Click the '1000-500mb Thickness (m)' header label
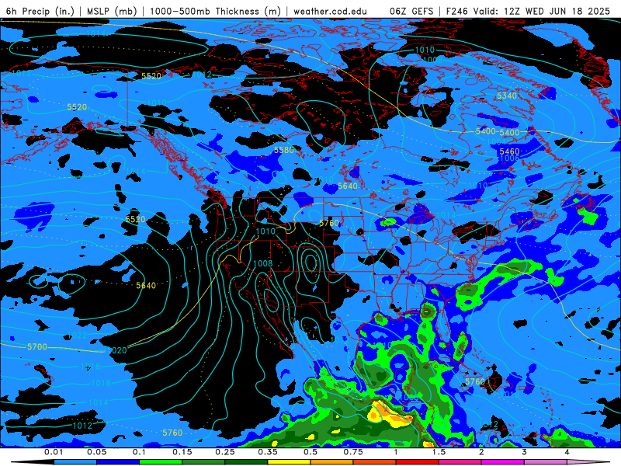 [215, 11]
